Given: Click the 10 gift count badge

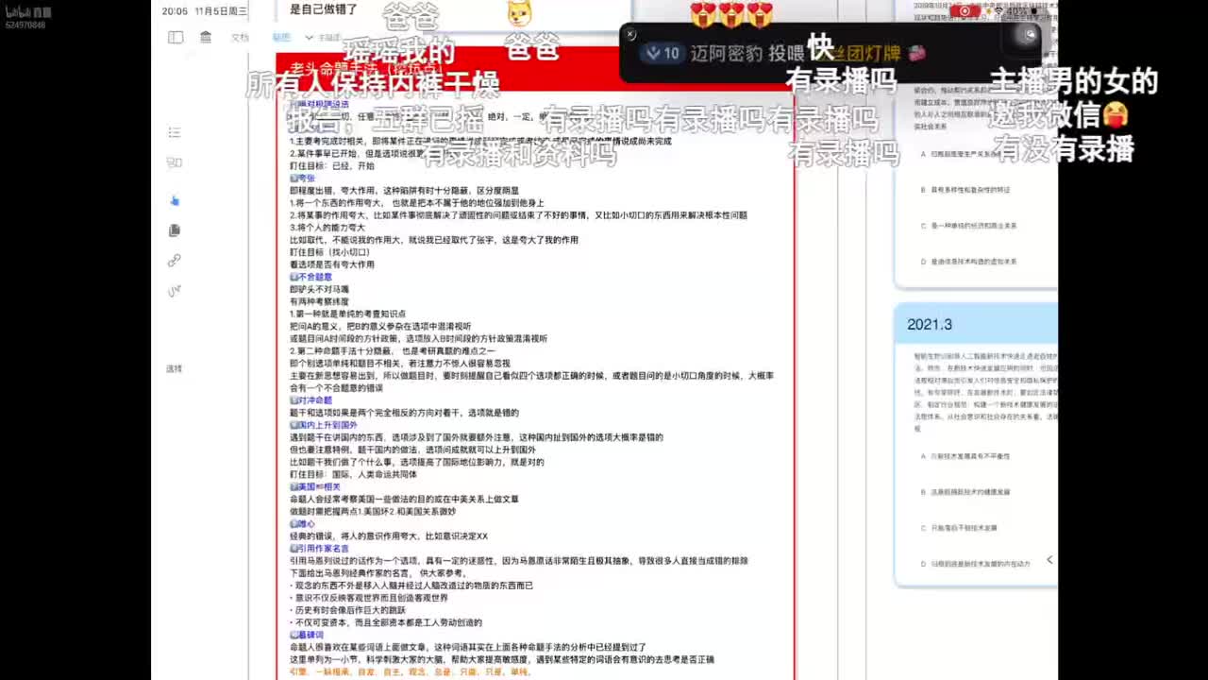Looking at the screenshot, I should pos(662,54).
